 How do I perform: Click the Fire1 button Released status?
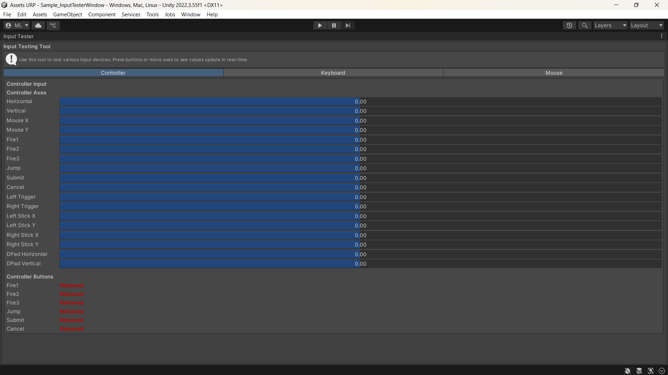tap(72, 285)
